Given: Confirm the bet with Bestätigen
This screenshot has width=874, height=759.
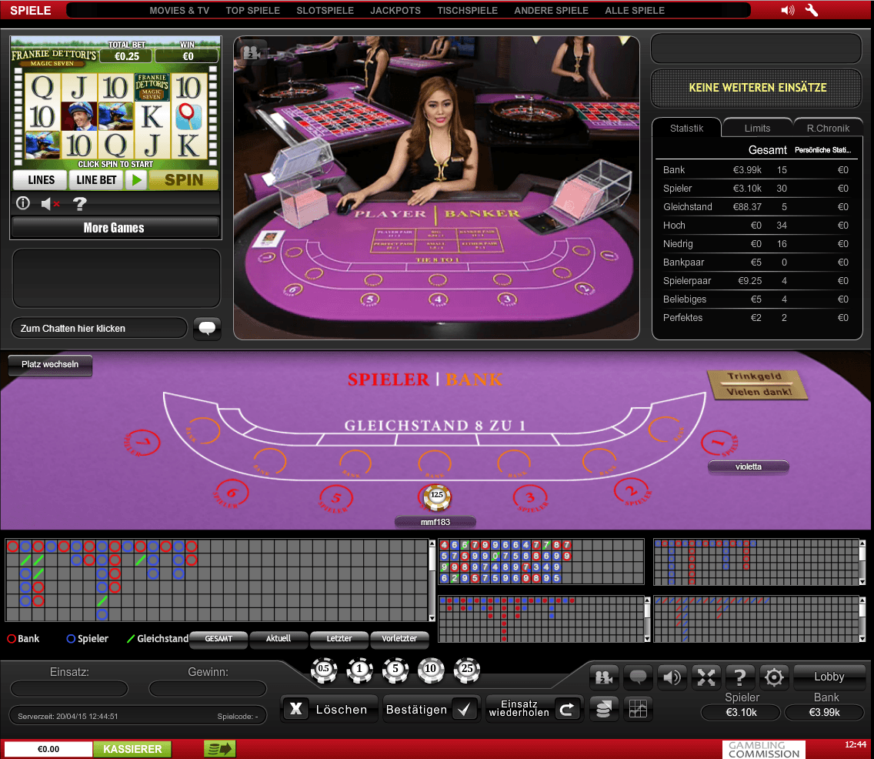Looking at the screenshot, I should 431,708.
